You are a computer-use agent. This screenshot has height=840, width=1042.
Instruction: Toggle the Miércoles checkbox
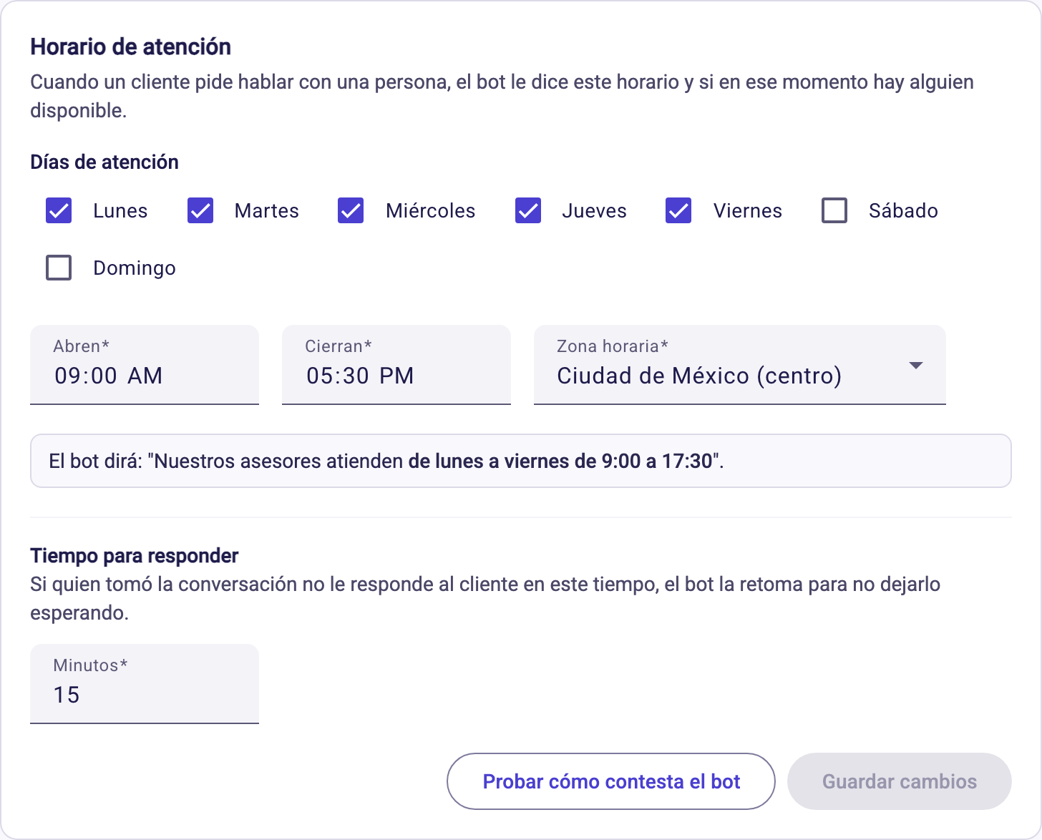click(351, 210)
